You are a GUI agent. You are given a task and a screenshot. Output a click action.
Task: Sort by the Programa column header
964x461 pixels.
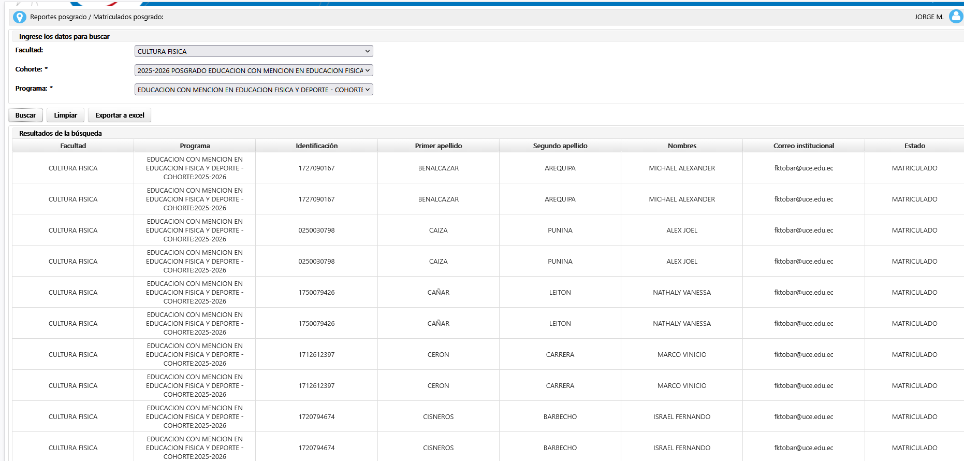pyautogui.click(x=195, y=146)
